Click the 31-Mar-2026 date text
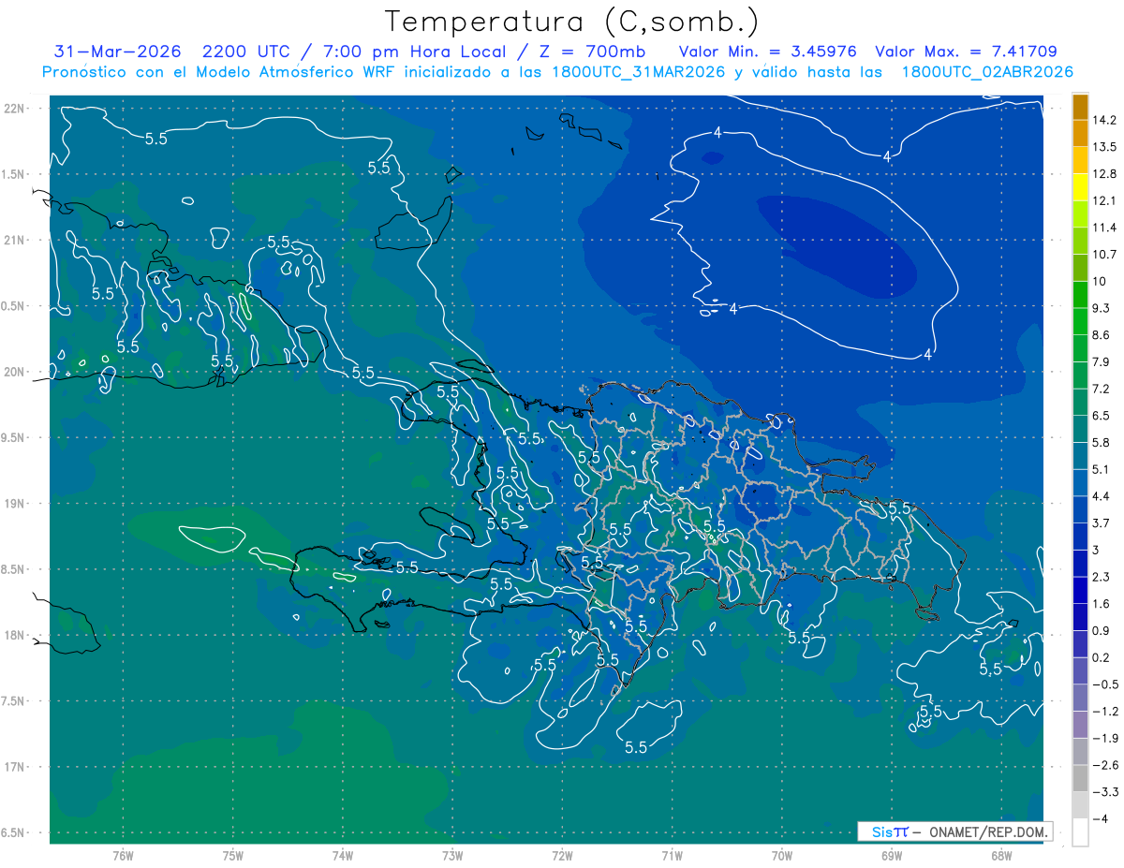The image size is (1124, 868). pyautogui.click(x=117, y=51)
